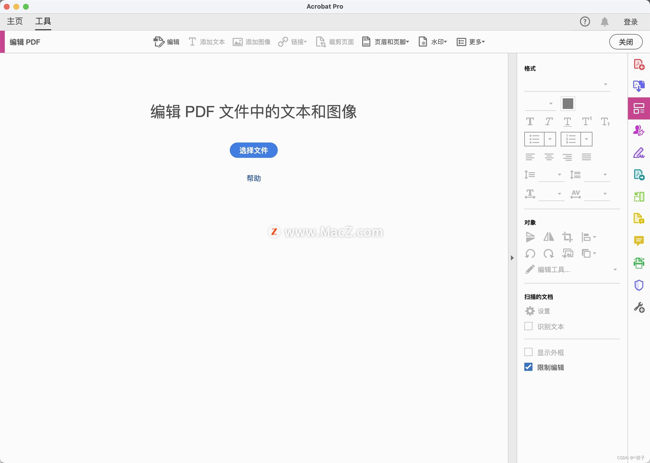Open the 水印 toolbar menu
Screen dimensions: 650x463
433,42
